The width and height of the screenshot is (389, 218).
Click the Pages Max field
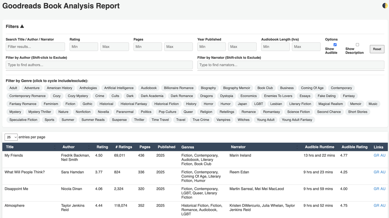point(178,47)
